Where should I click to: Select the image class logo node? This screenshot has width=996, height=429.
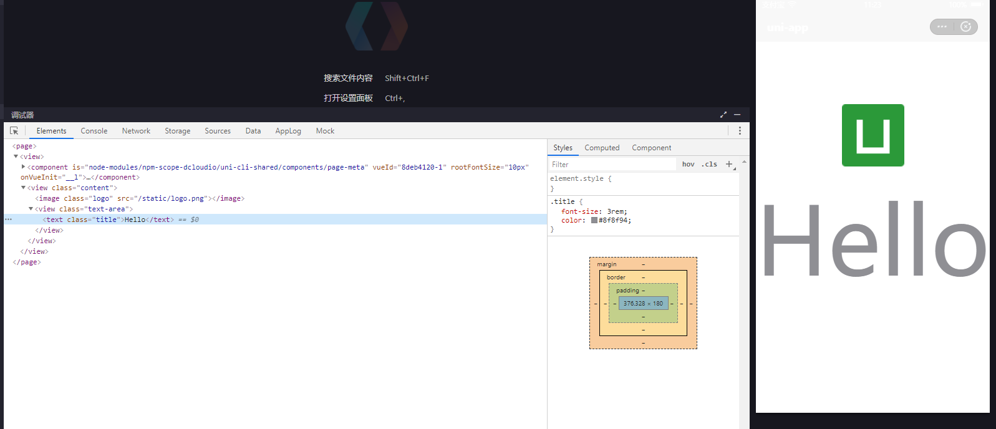tap(140, 198)
